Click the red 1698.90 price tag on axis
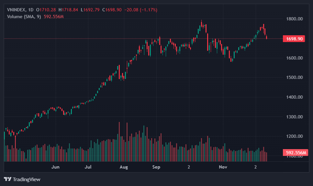The width and height of the screenshot is (313, 186). point(294,39)
